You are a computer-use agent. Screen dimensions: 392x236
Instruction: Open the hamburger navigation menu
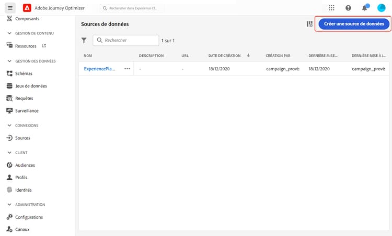pos(10,8)
